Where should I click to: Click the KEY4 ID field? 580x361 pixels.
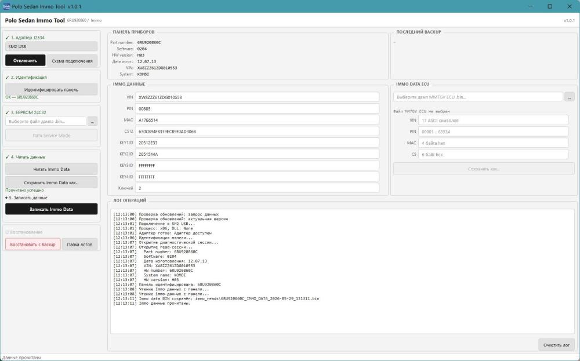(257, 177)
